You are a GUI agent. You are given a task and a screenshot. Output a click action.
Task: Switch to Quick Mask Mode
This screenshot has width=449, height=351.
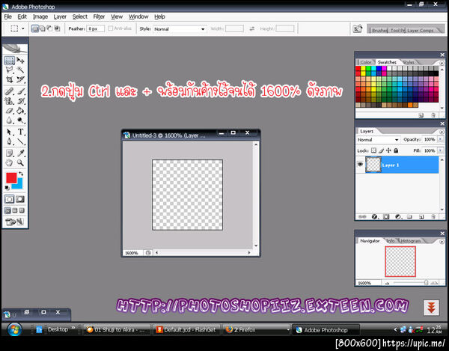20,199
